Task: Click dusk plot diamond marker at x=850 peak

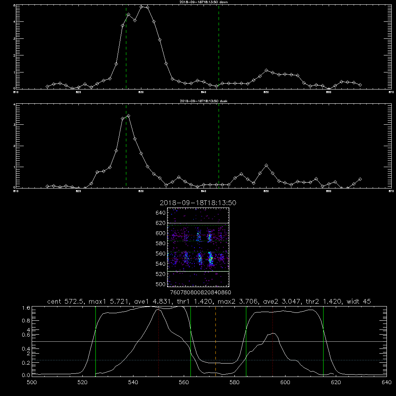Action: click(x=266, y=166)
